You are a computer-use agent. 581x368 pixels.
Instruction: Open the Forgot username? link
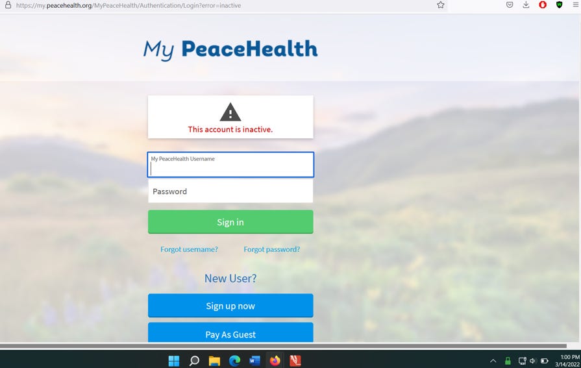coord(189,249)
